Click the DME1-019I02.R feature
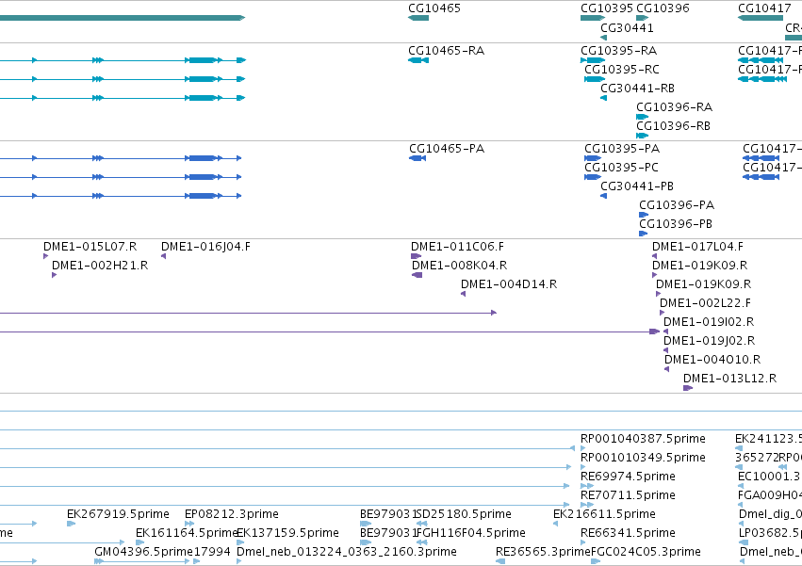Viewport: 802px width, 566px height. click(x=709, y=323)
